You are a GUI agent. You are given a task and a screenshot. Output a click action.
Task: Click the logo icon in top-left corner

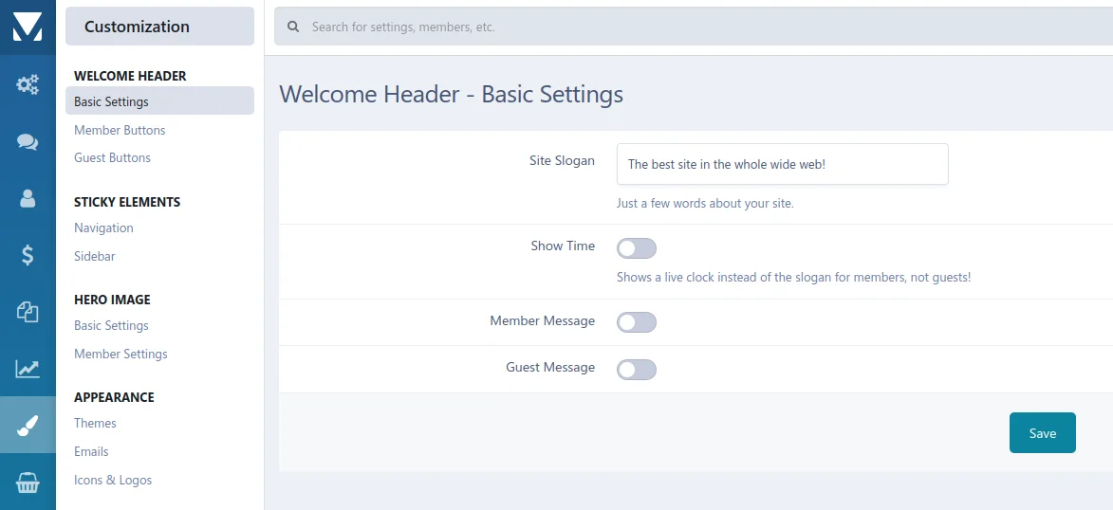28,27
